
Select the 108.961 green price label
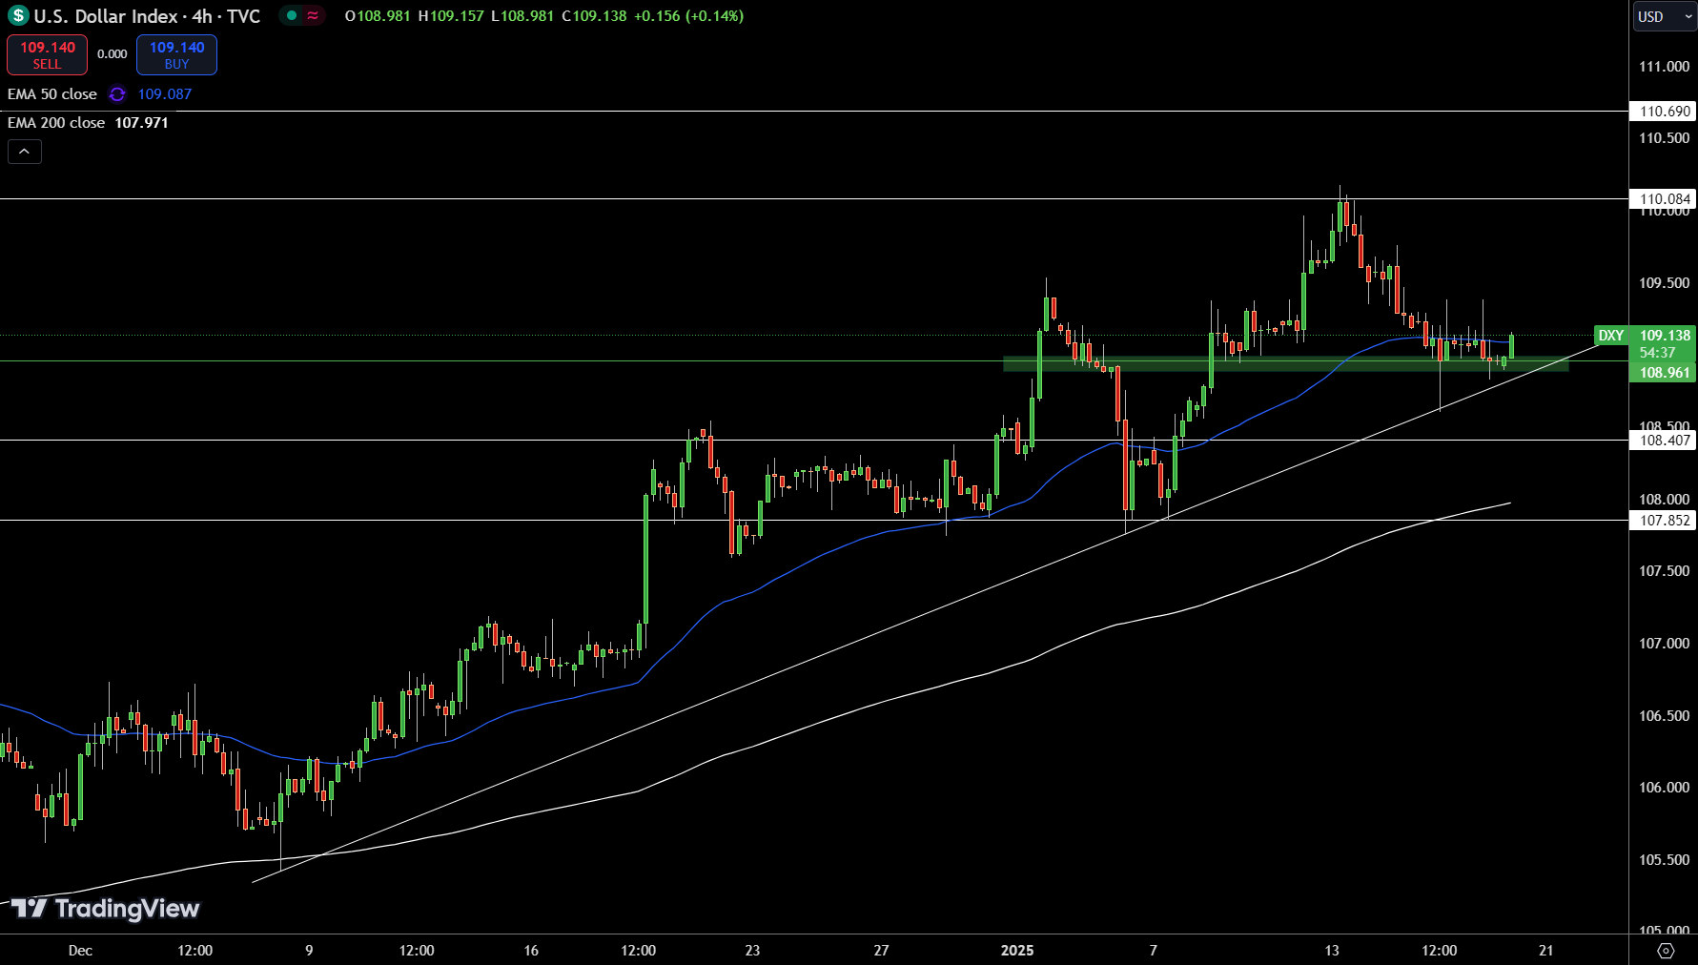(1665, 373)
